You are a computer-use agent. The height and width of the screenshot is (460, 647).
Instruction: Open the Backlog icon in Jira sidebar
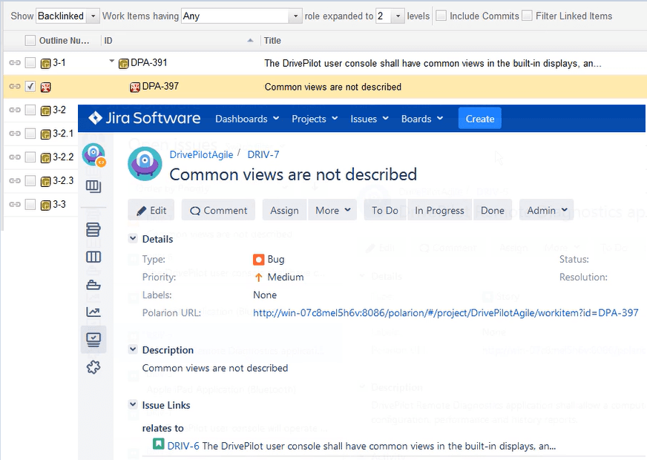point(93,229)
